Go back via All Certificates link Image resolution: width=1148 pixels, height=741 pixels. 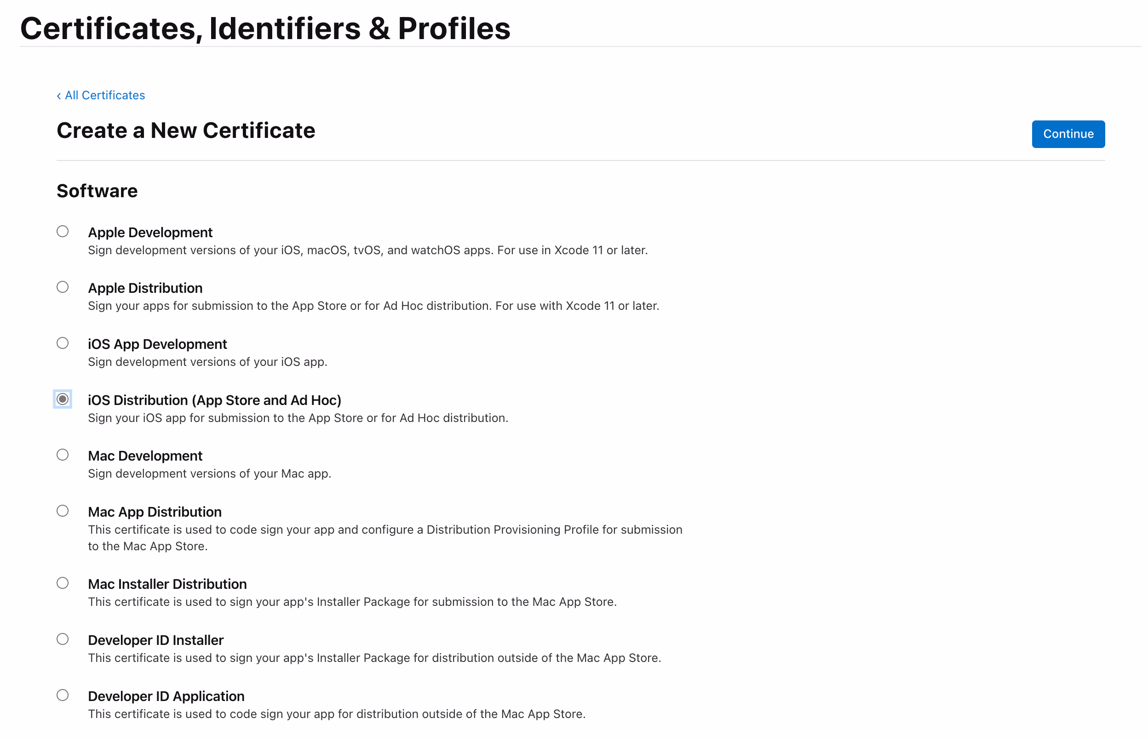[105, 95]
